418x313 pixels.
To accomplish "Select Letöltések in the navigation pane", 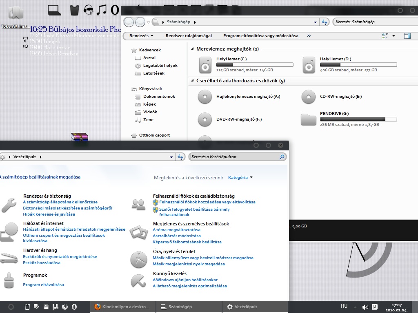I will click(x=154, y=73).
